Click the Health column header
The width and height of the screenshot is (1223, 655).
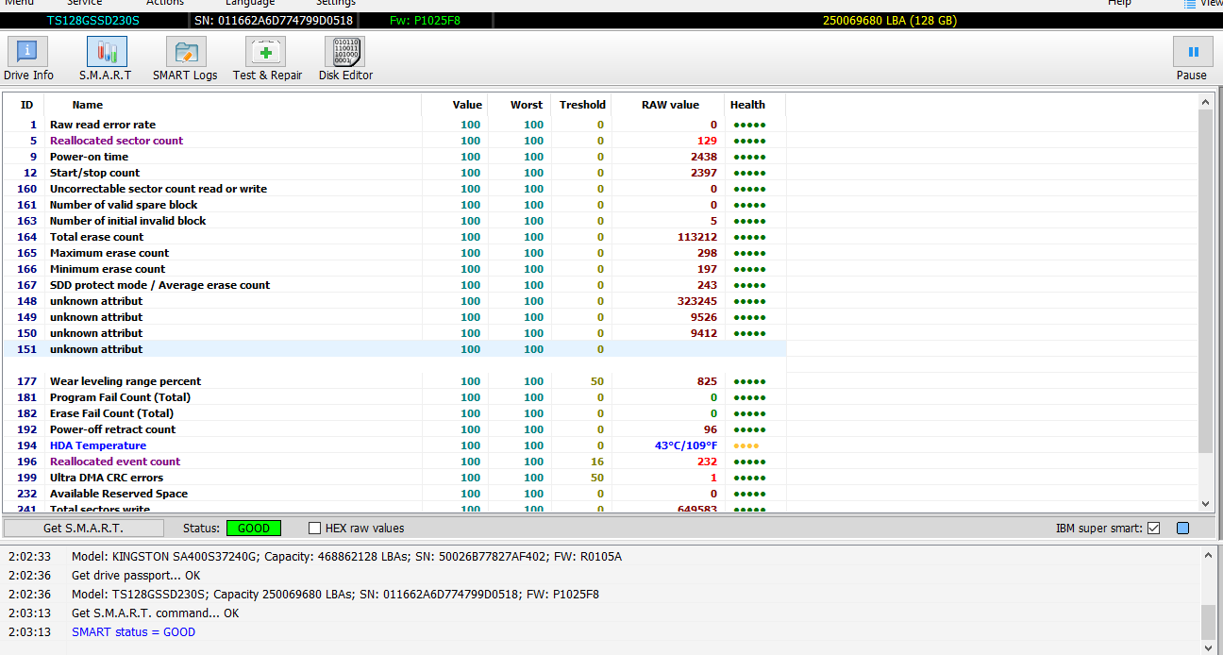tap(747, 105)
